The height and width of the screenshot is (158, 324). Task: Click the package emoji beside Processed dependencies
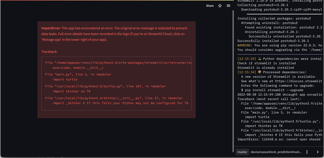[260, 72]
